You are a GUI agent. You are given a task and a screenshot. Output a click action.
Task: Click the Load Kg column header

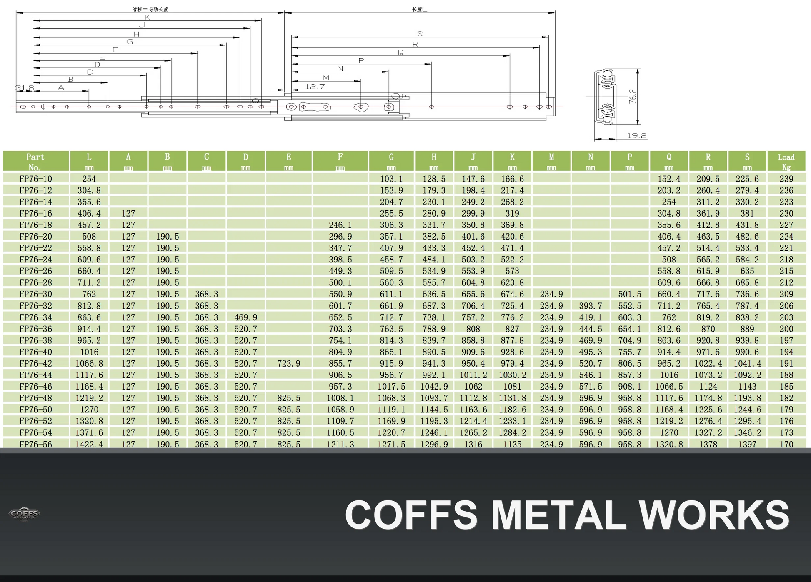(786, 161)
